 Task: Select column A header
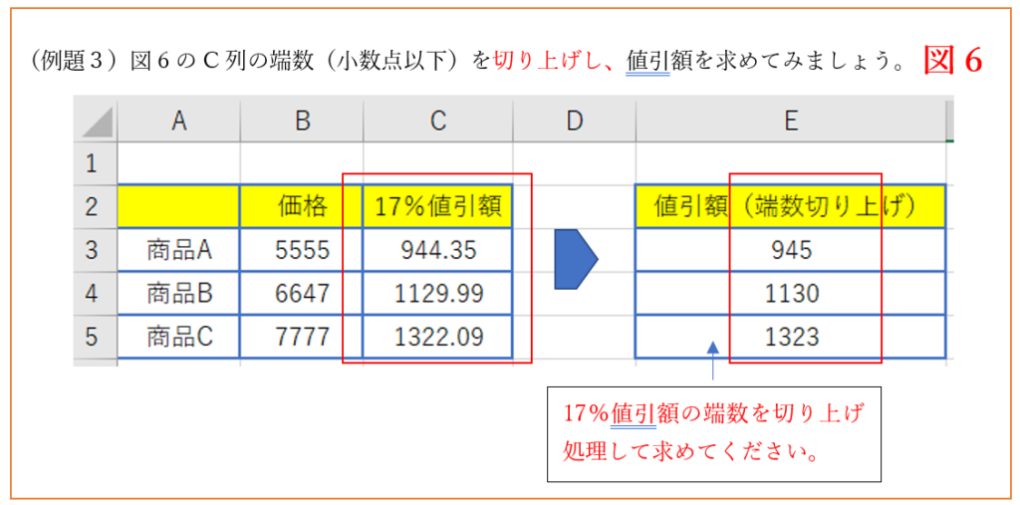coord(178,121)
